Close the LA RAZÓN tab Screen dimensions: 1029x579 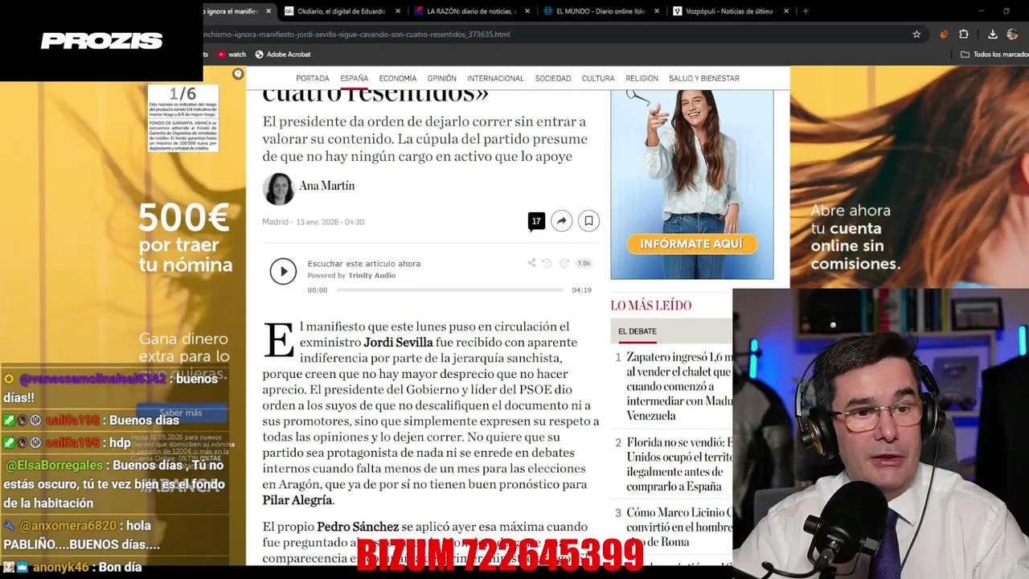527,11
